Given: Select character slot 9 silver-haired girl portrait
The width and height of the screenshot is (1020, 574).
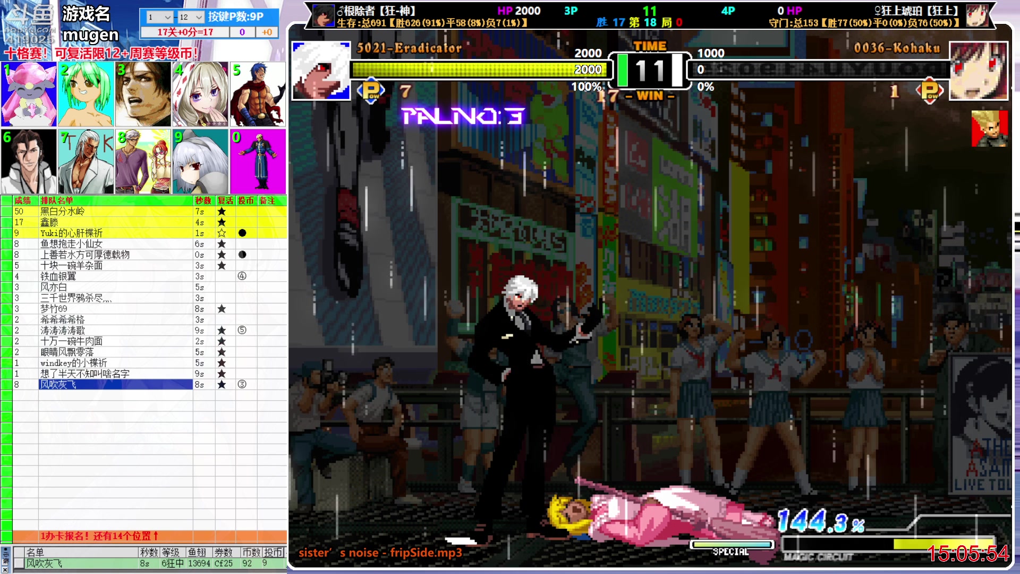Looking at the screenshot, I should tap(200, 161).
